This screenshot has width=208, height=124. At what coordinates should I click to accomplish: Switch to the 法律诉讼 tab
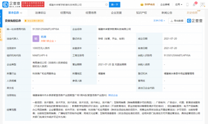pyautogui.click(x=41, y=13)
